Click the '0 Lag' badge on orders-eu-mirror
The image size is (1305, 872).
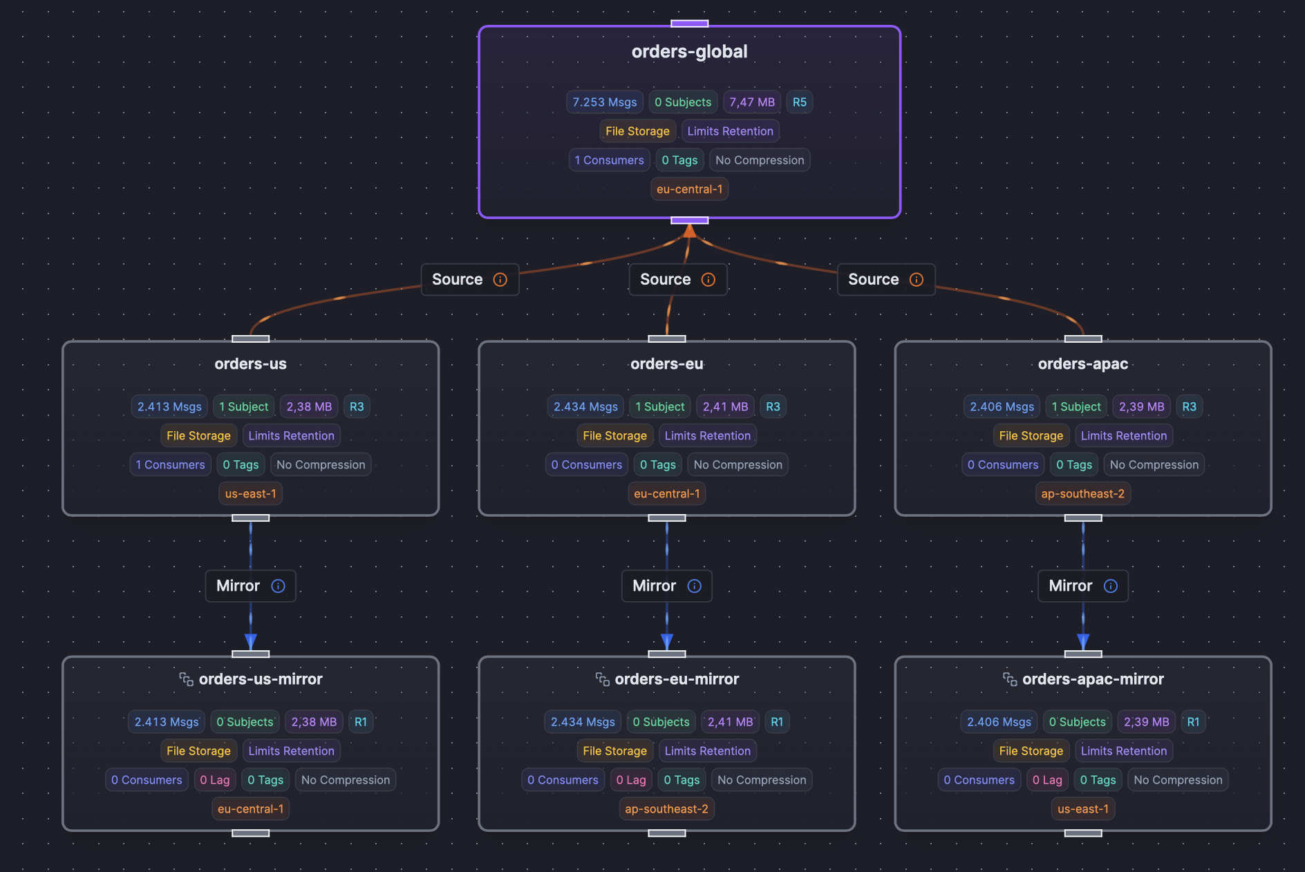(630, 779)
